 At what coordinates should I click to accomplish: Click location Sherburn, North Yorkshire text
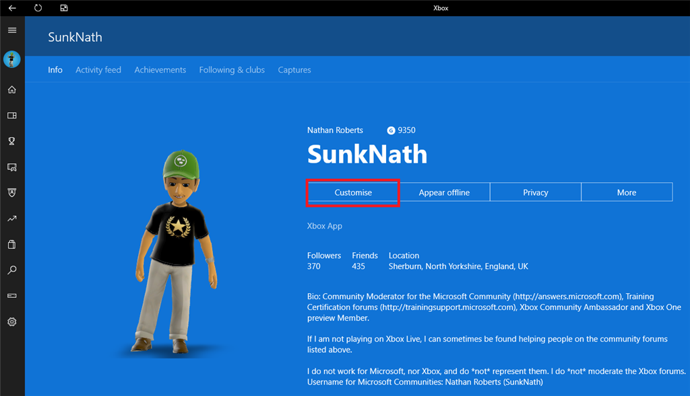458,266
